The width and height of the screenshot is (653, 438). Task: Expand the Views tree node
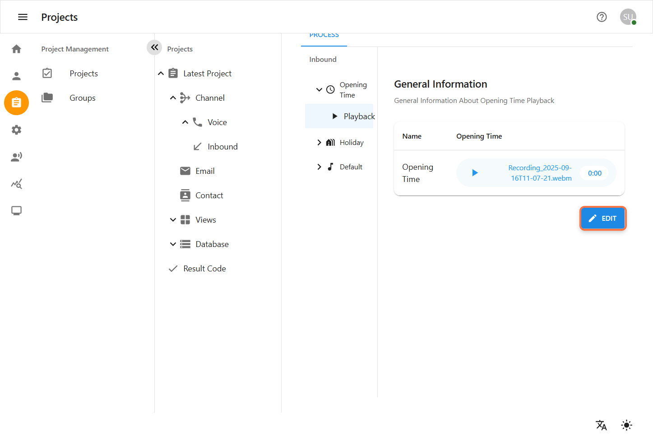point(173,220)
